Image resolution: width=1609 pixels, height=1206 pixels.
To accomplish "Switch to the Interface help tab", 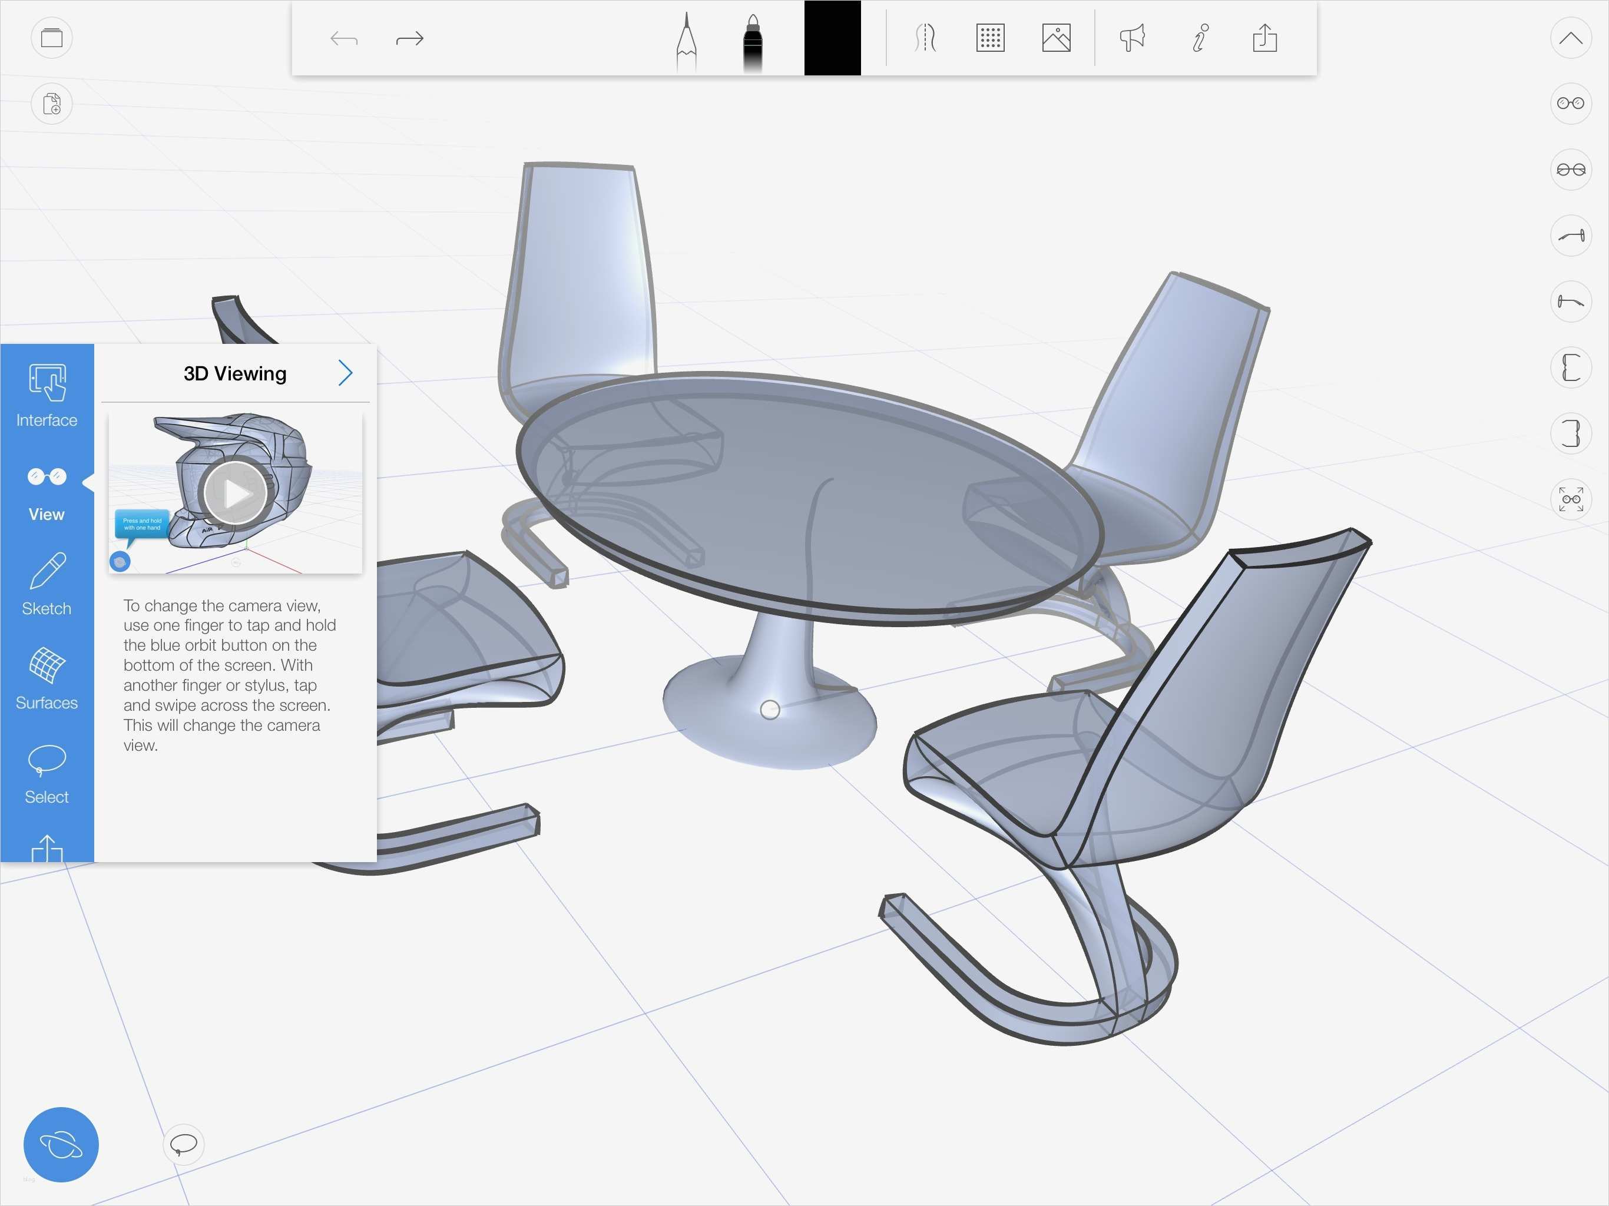I will pyautogui.click(x=47, y=396).
